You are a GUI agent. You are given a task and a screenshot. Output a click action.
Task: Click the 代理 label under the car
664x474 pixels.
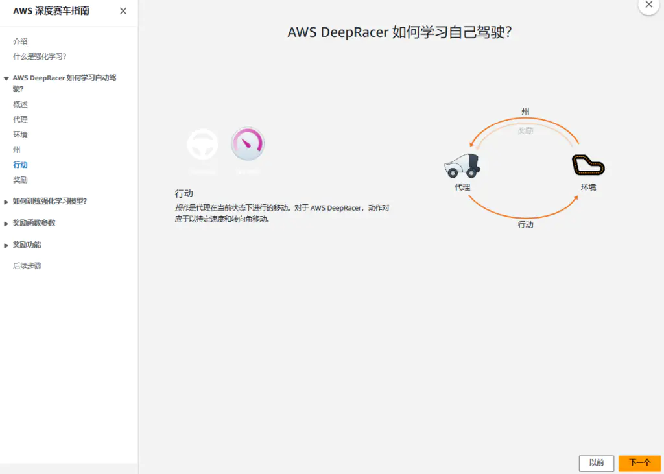coord(462,187)
